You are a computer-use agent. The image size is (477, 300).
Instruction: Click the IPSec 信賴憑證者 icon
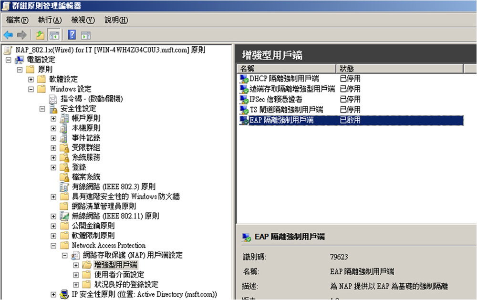coord(244,100)
